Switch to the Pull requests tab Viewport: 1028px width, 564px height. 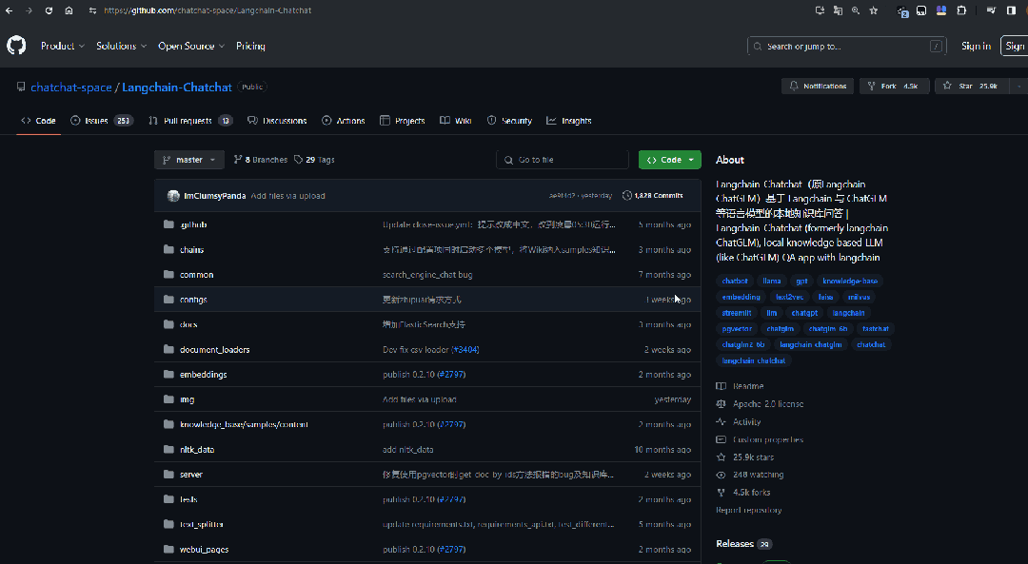(190, 121)
